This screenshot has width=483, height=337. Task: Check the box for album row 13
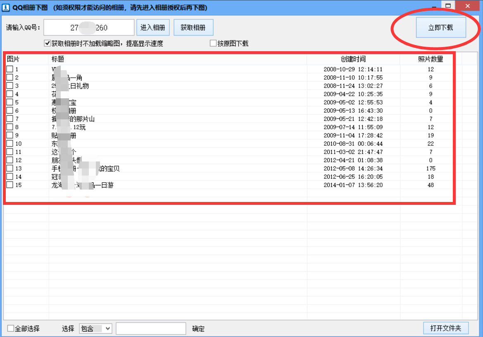tap(10, 168)
